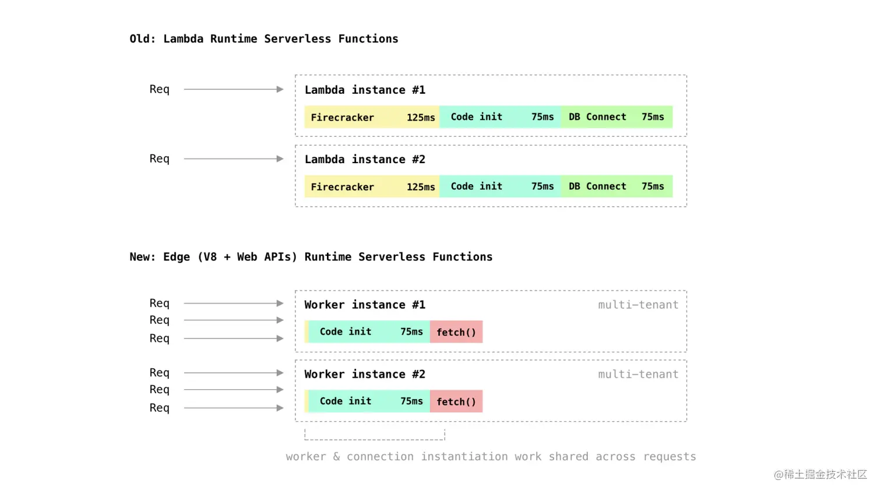Image resolution: width=881 pixels, height=494 pixels.
Task: Click the "Old: Lambda Runtime Serverless Functions" title
Action: (x=264, y=39)
